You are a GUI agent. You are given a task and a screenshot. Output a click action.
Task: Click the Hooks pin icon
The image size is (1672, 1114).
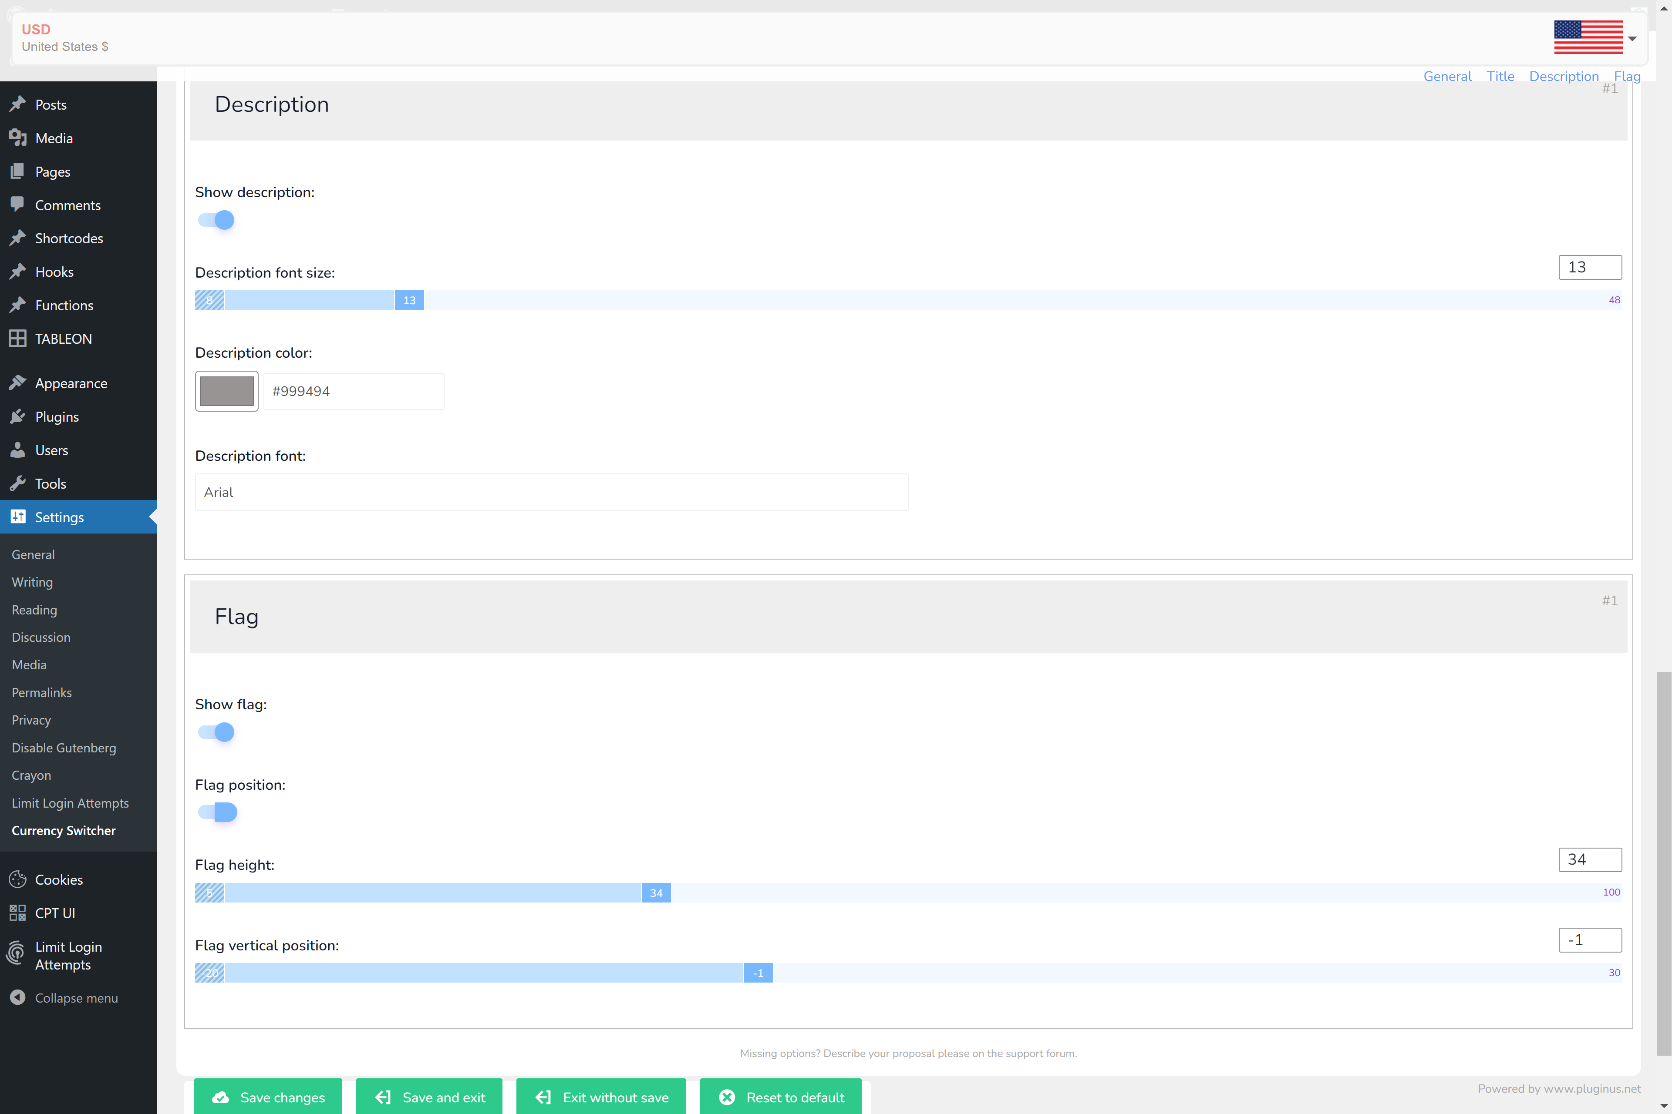coord(18,272)
